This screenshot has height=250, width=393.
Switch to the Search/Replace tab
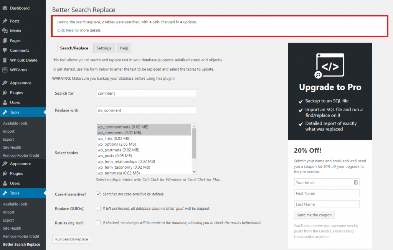point(74,48)
